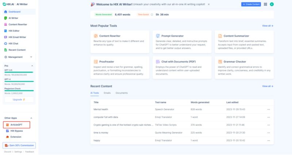Image resolution: width=292 pixels, height=155 pixels.
Task: Click the 'happy' content title
Action: [97, 140]
